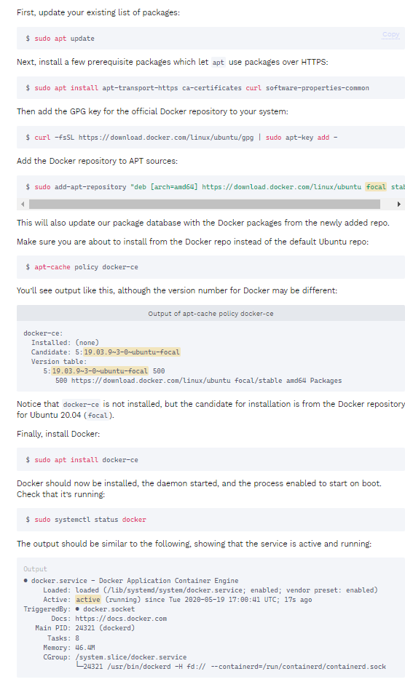Click the inline 'docker-ce' code in the Notice paragraph
Image resolution: width=405 pixels, height=682 pixels.
pos(81,404)
